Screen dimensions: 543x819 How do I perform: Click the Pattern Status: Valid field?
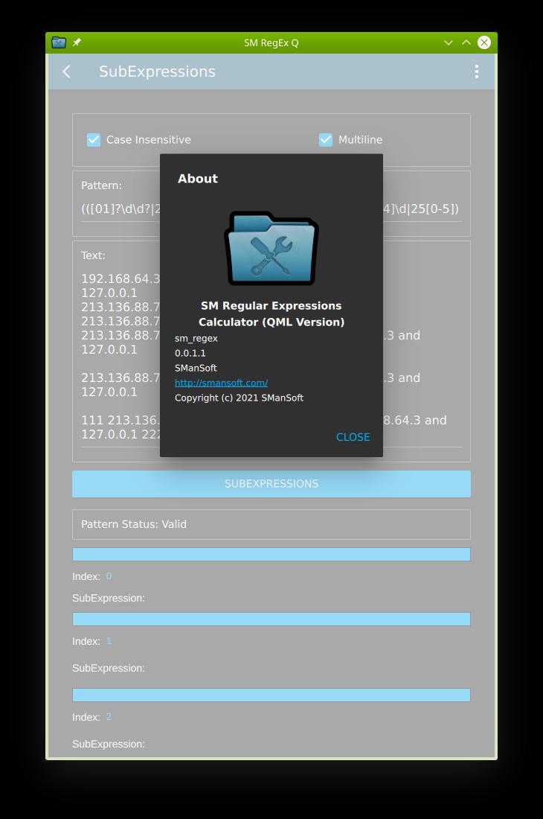coord(271,524)
